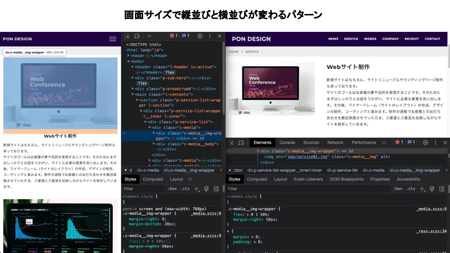Open hamburger menu on mobile PON DESIGN site

(112, 39)
